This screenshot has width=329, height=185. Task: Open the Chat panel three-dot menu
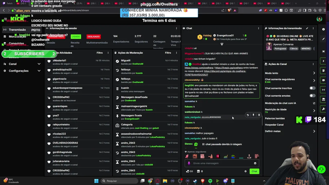pos(259,28)
